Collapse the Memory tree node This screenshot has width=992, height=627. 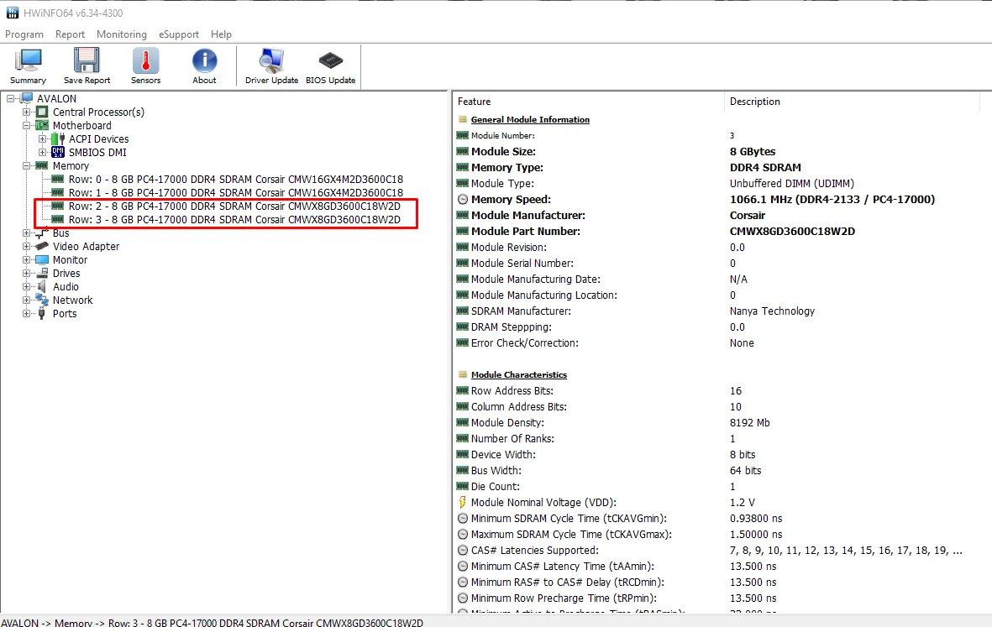26,165
